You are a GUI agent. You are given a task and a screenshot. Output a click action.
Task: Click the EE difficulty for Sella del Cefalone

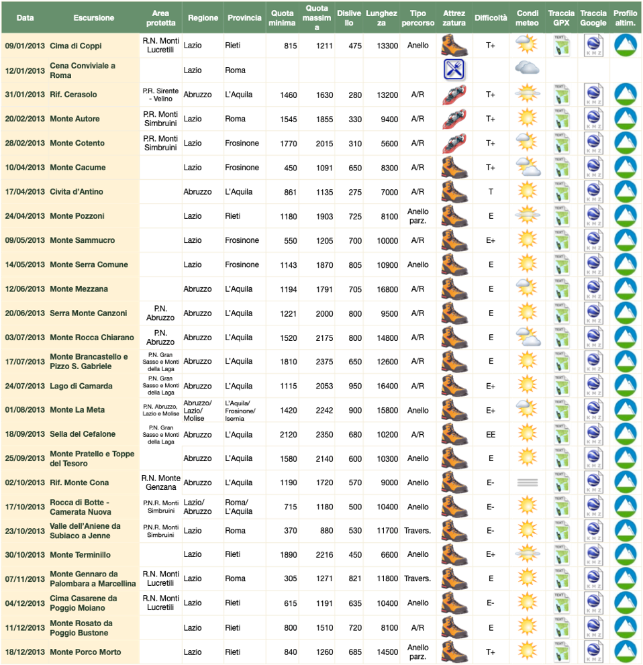pos(491,435)
